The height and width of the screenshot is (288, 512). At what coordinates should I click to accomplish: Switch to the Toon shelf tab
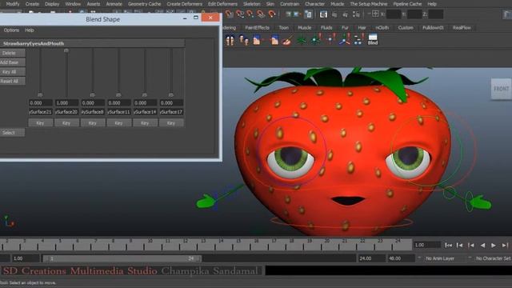point(283,28)
